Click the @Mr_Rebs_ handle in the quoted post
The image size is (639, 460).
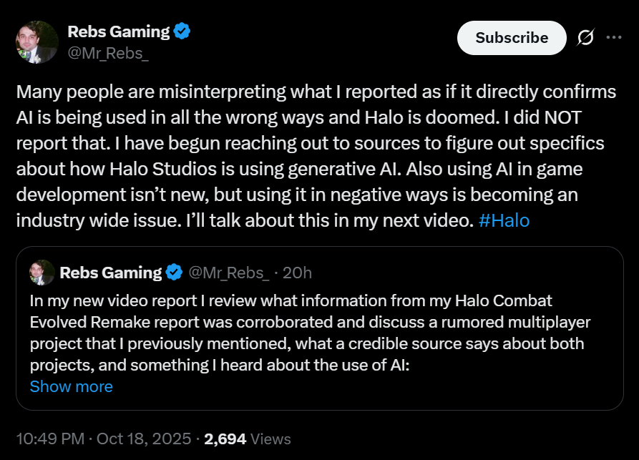228,273
